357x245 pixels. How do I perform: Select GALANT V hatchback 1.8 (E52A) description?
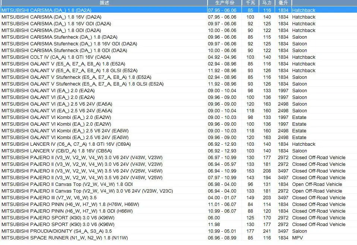[x=63, y=64]
